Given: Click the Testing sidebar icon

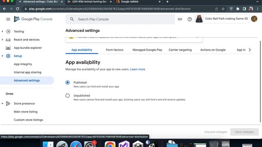Looking at the screenshot, I should (8, 31).
